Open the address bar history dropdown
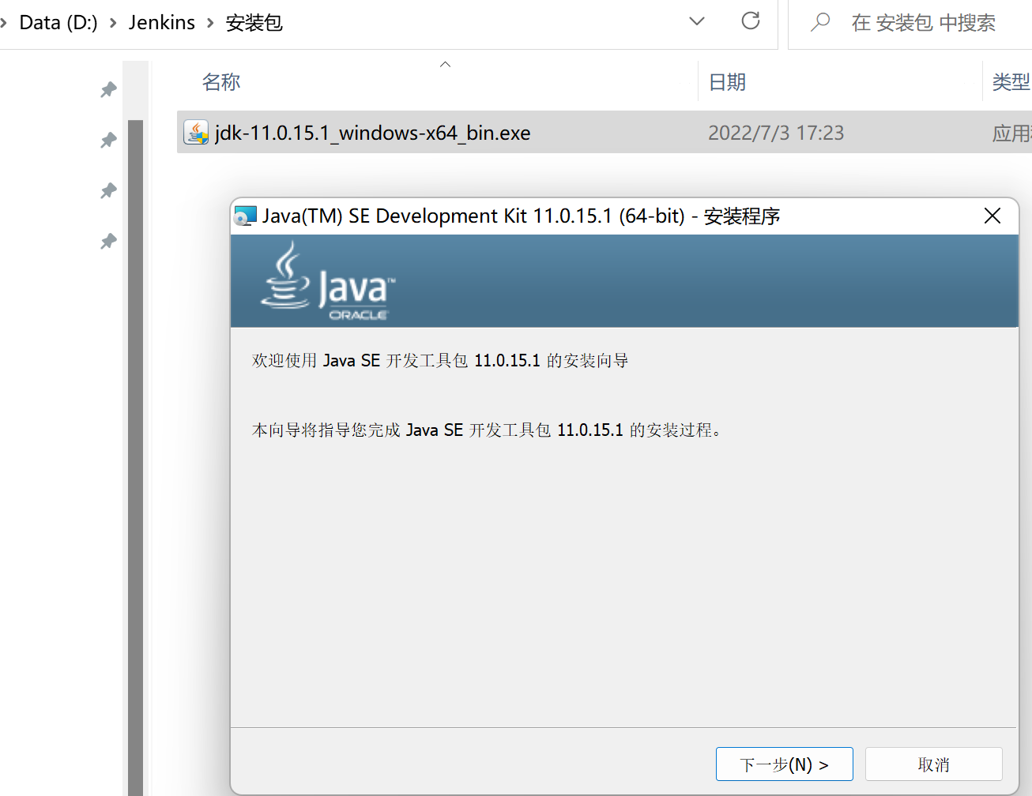 (697, 21)
